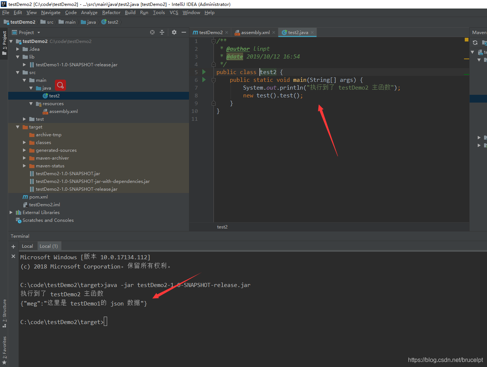Select the Local (1) terminal tab
487x367 pixels.
point(49,246)
